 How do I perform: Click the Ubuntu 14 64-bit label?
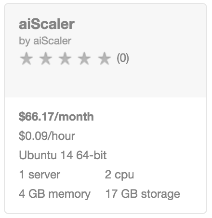point(63,155)
